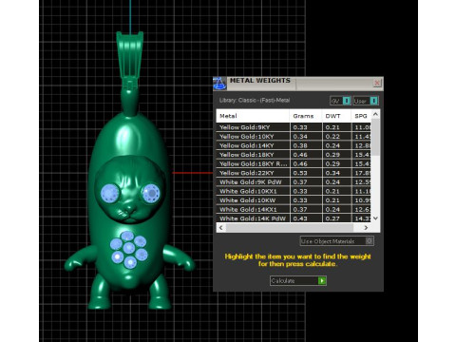Screen dimensions: 456x342
Task: Select the White Gold:14K PdW row
Action: click(294, 218)
